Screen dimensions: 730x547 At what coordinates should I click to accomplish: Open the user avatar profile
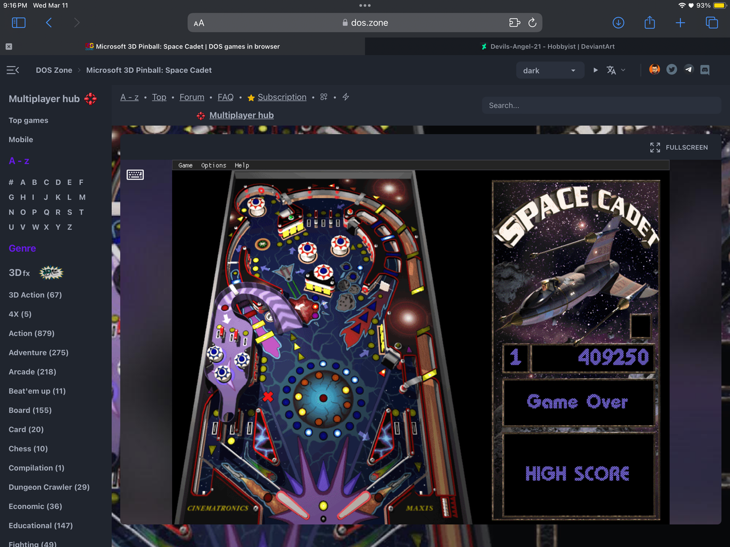point(655,70)
